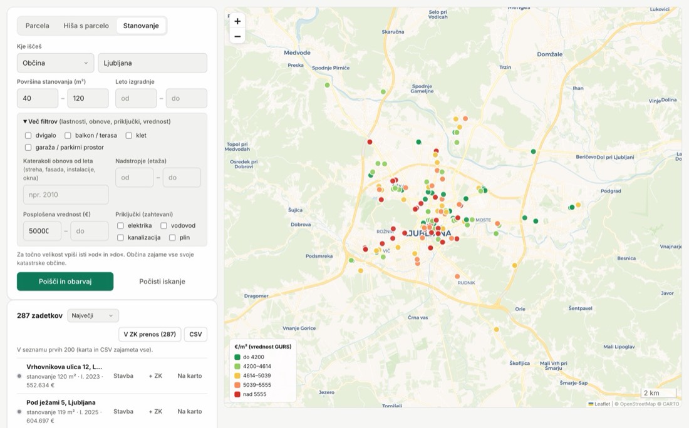Click Na karto for Pod ježami 5

[190, 411]
